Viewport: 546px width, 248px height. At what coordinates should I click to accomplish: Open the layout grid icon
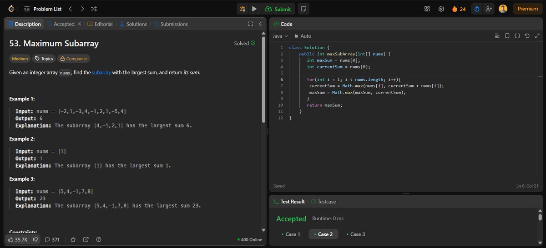pos(427,9)
